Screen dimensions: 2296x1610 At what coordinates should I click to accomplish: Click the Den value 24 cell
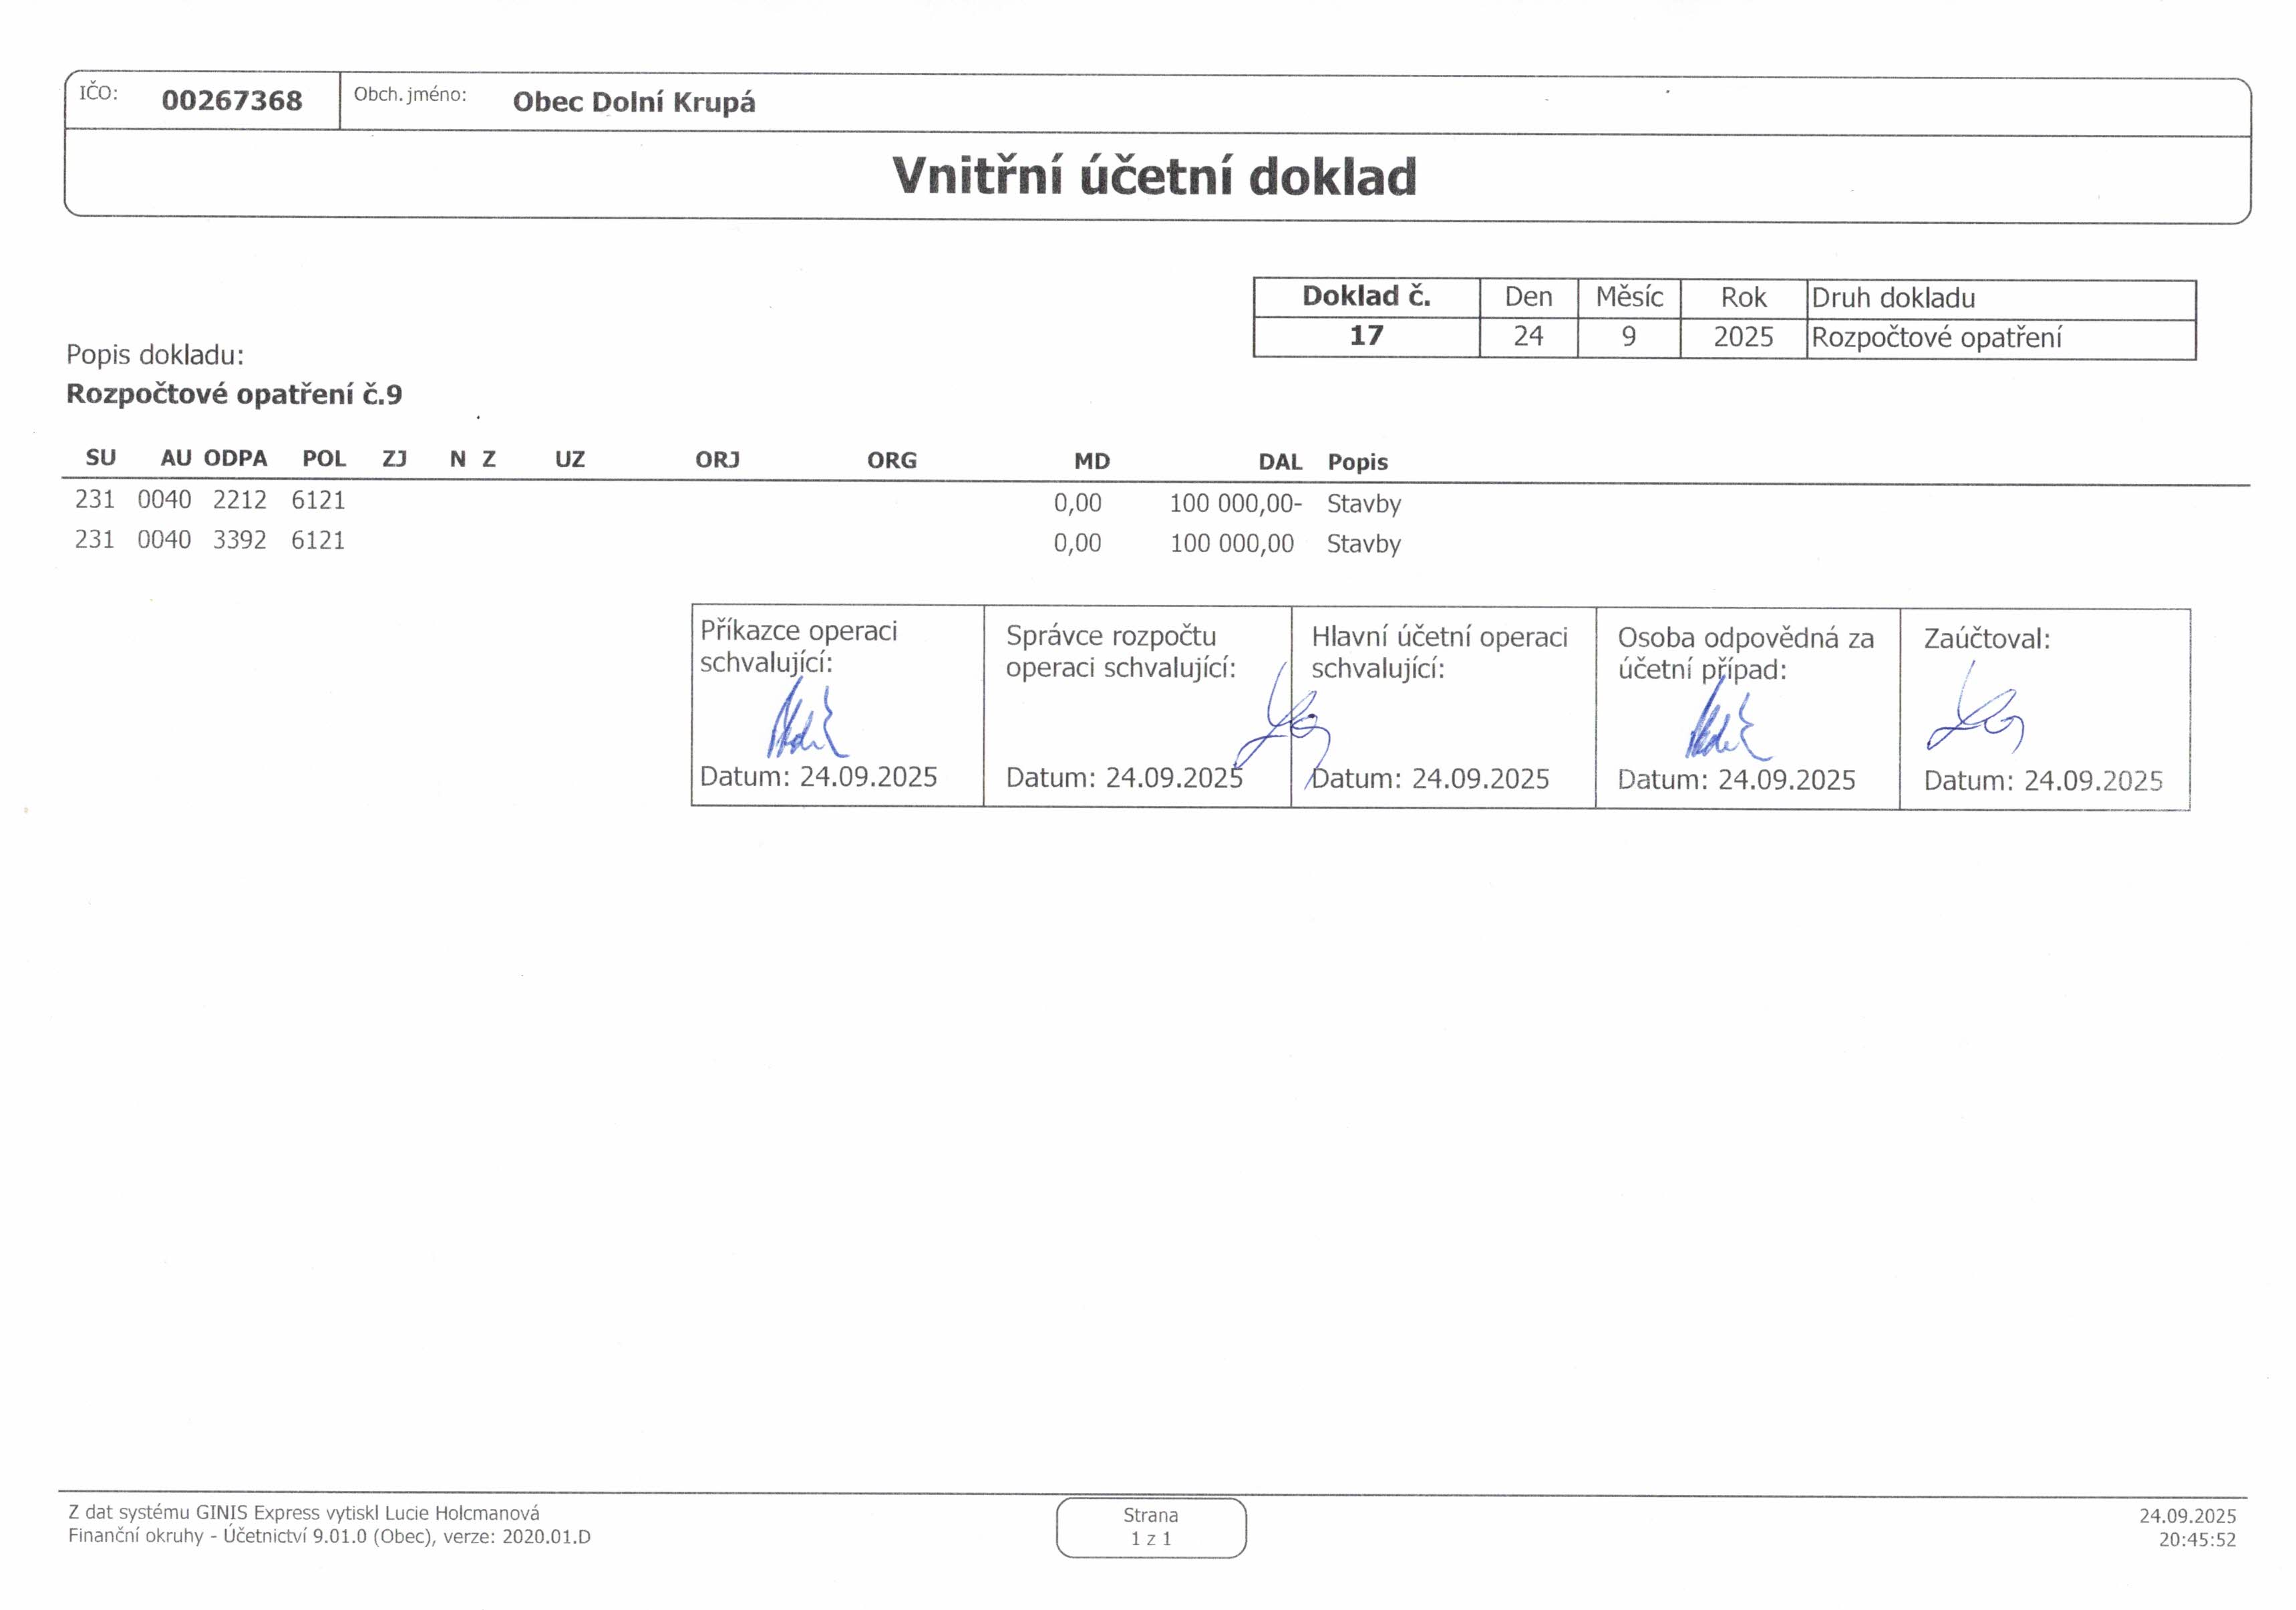[x=1528, y=336]
